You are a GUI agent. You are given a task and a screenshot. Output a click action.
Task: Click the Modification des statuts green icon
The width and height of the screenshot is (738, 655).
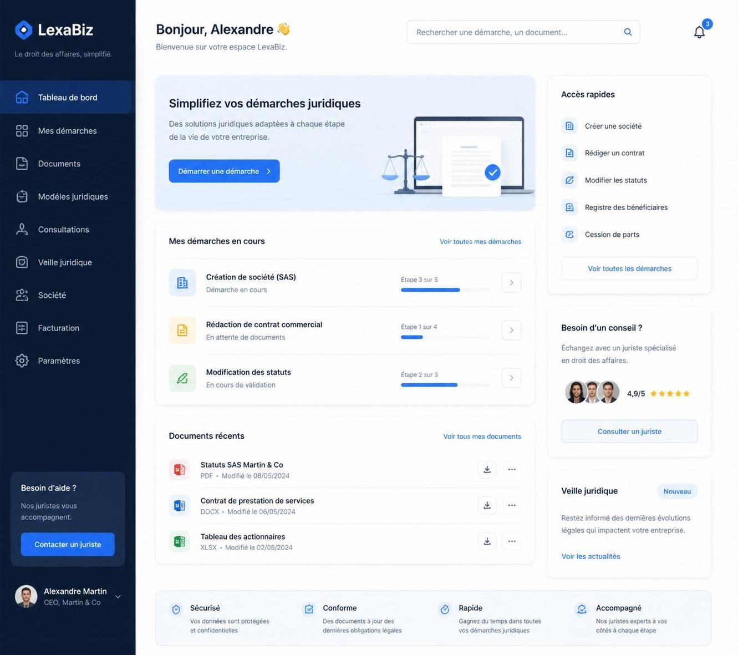182,378
